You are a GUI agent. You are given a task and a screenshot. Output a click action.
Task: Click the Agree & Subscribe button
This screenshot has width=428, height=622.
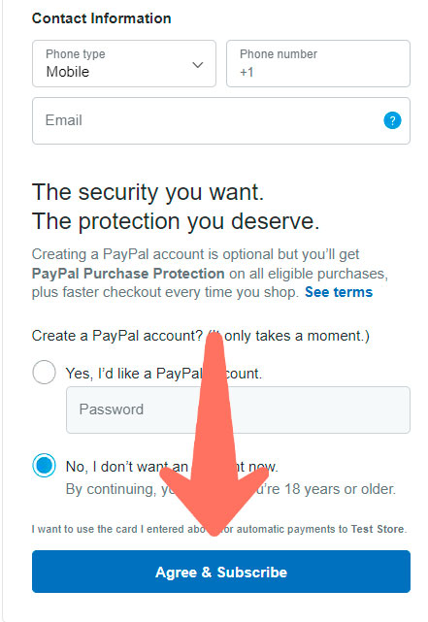[221, 572]
